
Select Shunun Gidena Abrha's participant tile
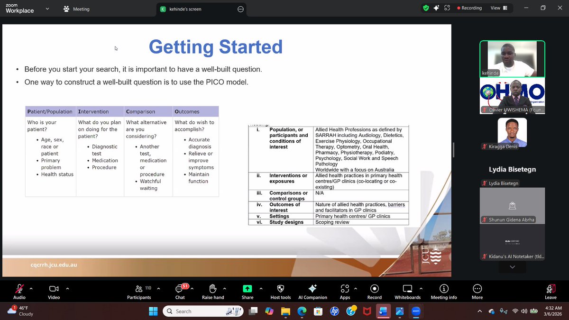click(512, 206)
